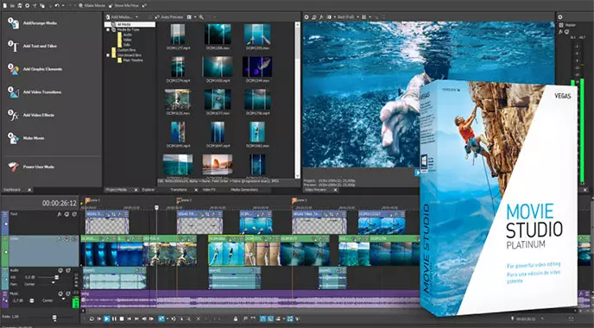
Task: Click the Show Me How button
Action: coord(123,6)
